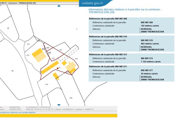Viewport: 177px width, 118px height.
Task: Click the 'Informations littérales' title text
Action: coord(124,11)
